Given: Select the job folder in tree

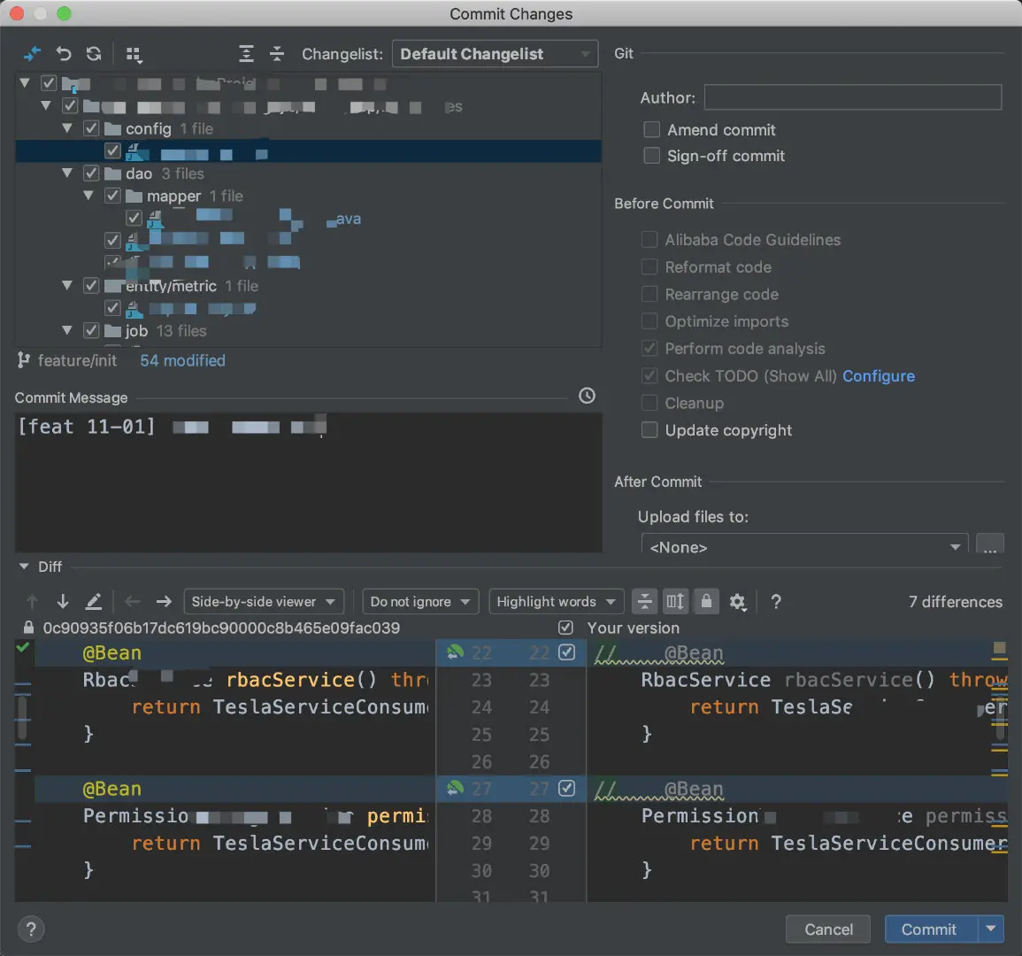Looking at the screenshot, I should coord(136,331).
